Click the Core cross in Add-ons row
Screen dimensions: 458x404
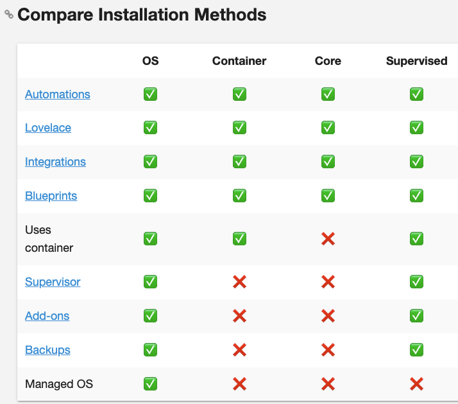click(328, 316)
